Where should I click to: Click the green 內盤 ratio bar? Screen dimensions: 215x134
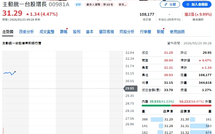pos(156,105)
